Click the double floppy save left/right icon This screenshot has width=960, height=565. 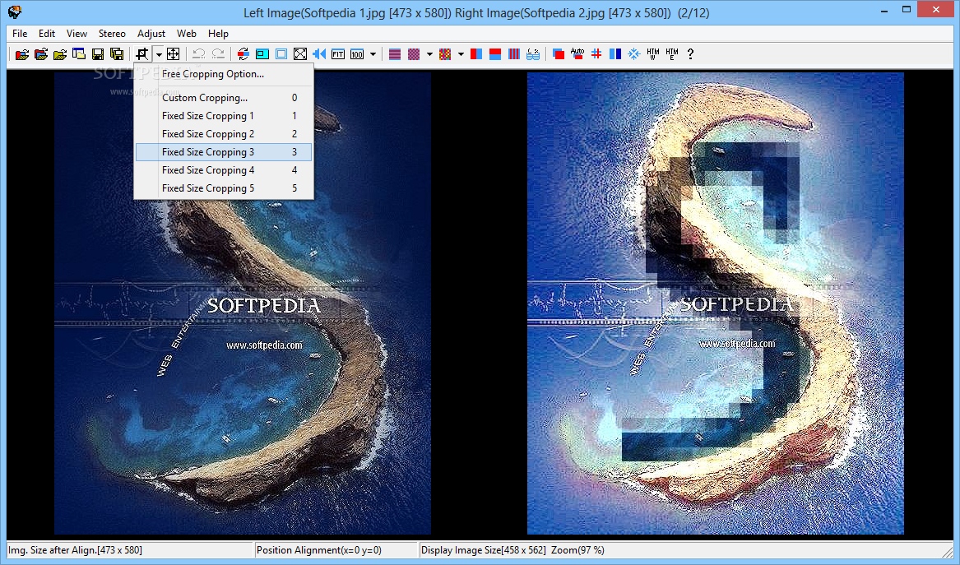116,53
